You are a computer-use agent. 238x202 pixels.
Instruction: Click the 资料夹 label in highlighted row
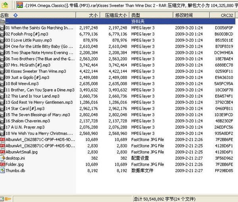pyautogui.click(x=138, y=21)
